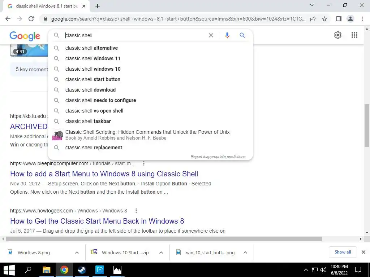Screen dimensions: 370x277
Task: Open Google quick settings gear
Action: [x=338, y=35]
